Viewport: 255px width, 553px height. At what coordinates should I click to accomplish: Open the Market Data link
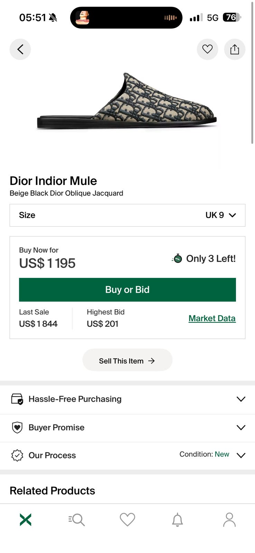click(212, 318)
